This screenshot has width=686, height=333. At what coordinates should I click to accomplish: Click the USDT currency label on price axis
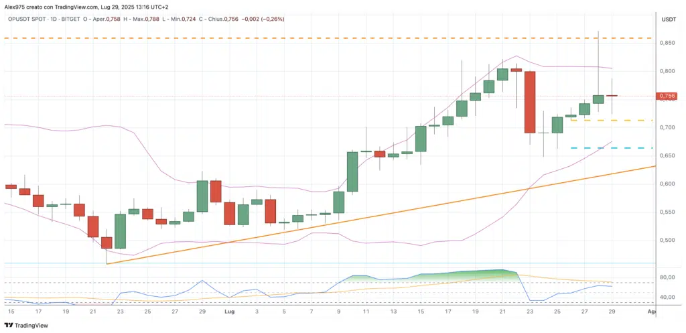[669, 19]
